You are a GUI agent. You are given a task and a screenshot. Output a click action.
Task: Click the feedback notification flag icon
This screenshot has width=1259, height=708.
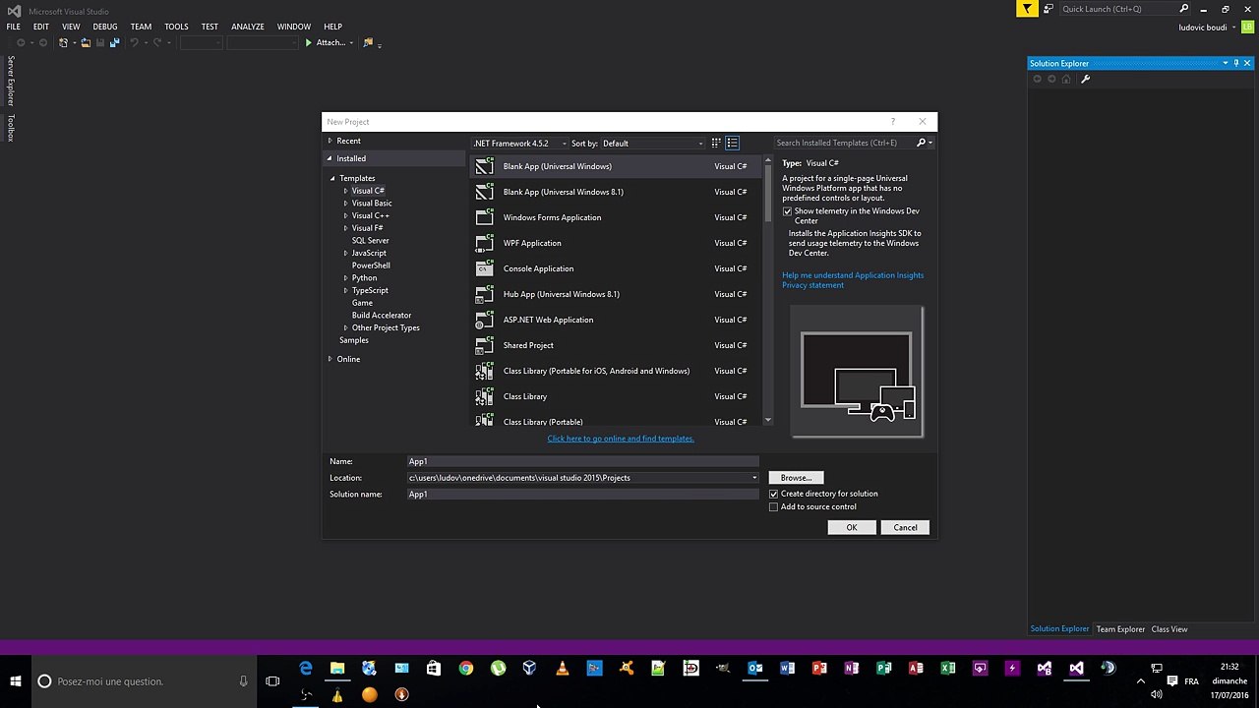pyautogui.click(x=1027, y=9)
